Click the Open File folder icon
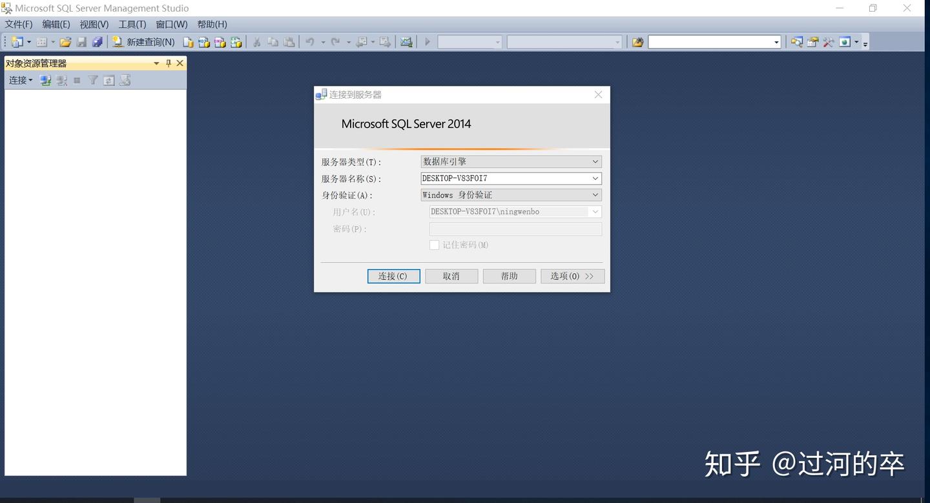The width and height of the screenshot is (930, 503). (x=65, y=42)
